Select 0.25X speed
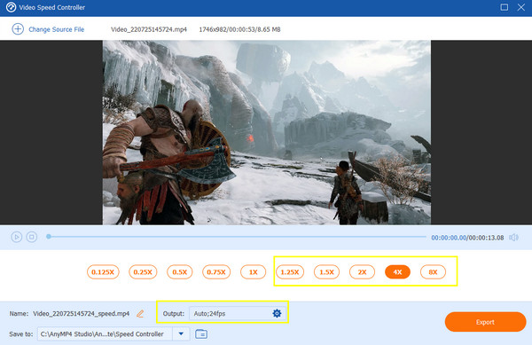Image resolution: width=532 pixels, height=345 pixels. point(143,272)
